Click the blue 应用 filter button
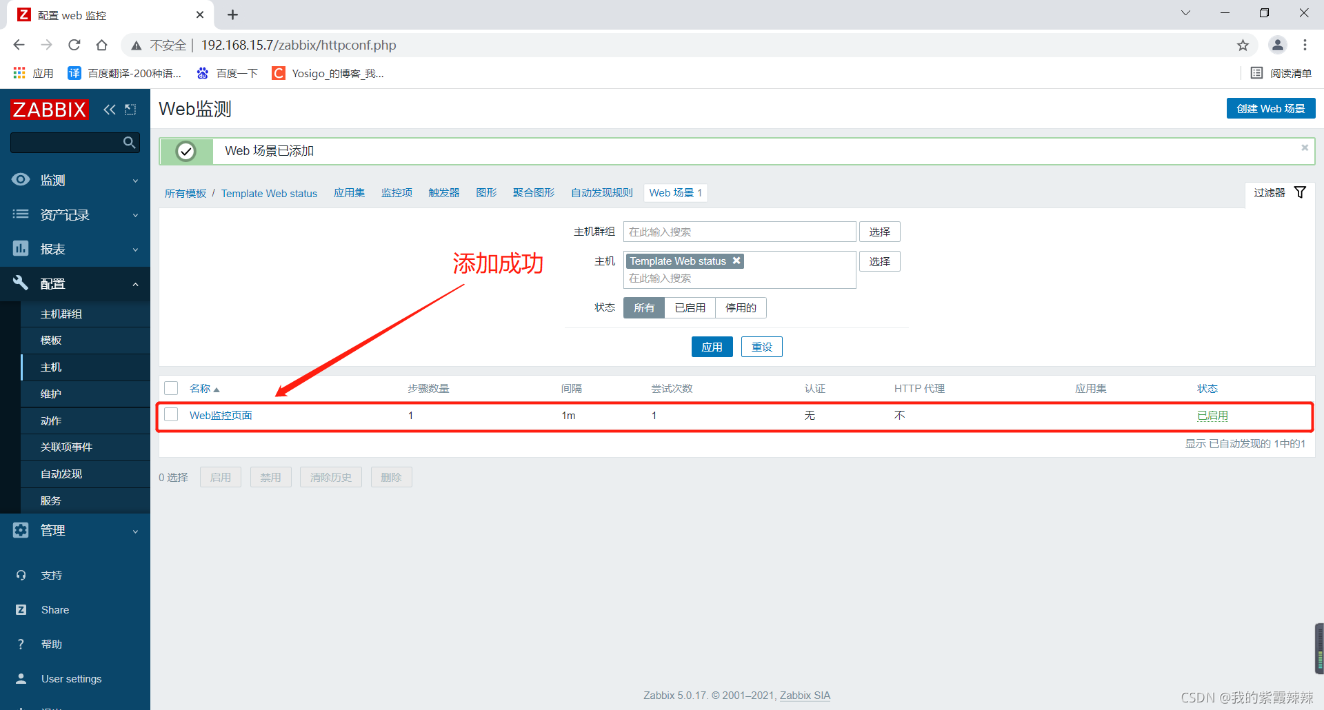 pos(712,347)
